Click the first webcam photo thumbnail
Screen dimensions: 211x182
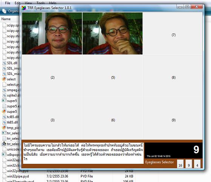click(52, 34)
